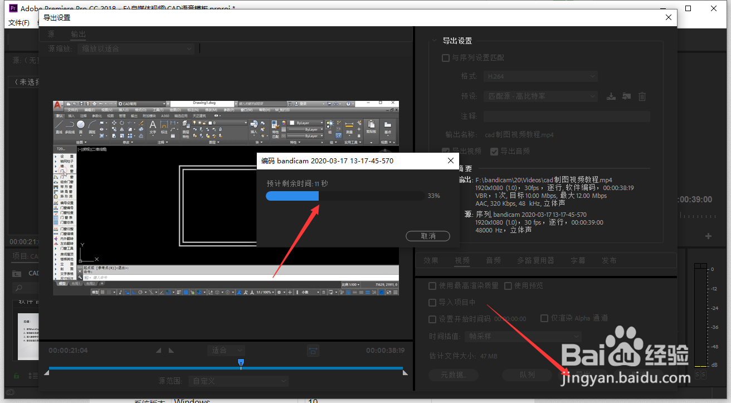731x403 pixels.
Task: Click the CAD video preview frame
Action: coord(226,198)
